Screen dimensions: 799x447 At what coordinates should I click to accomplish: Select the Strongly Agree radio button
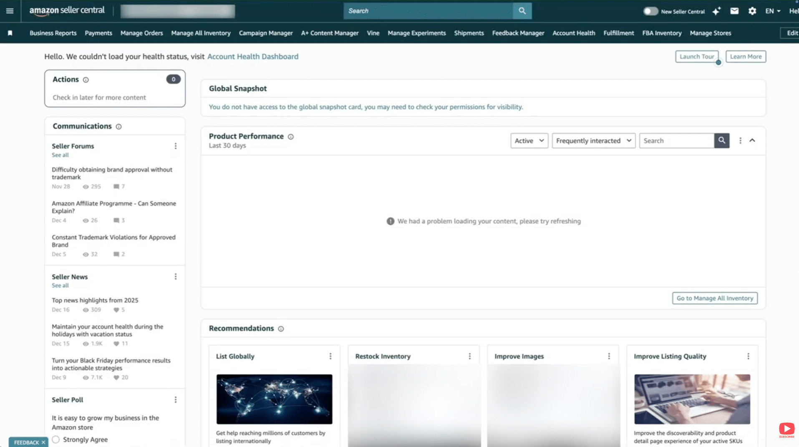[x=56, y=439]
